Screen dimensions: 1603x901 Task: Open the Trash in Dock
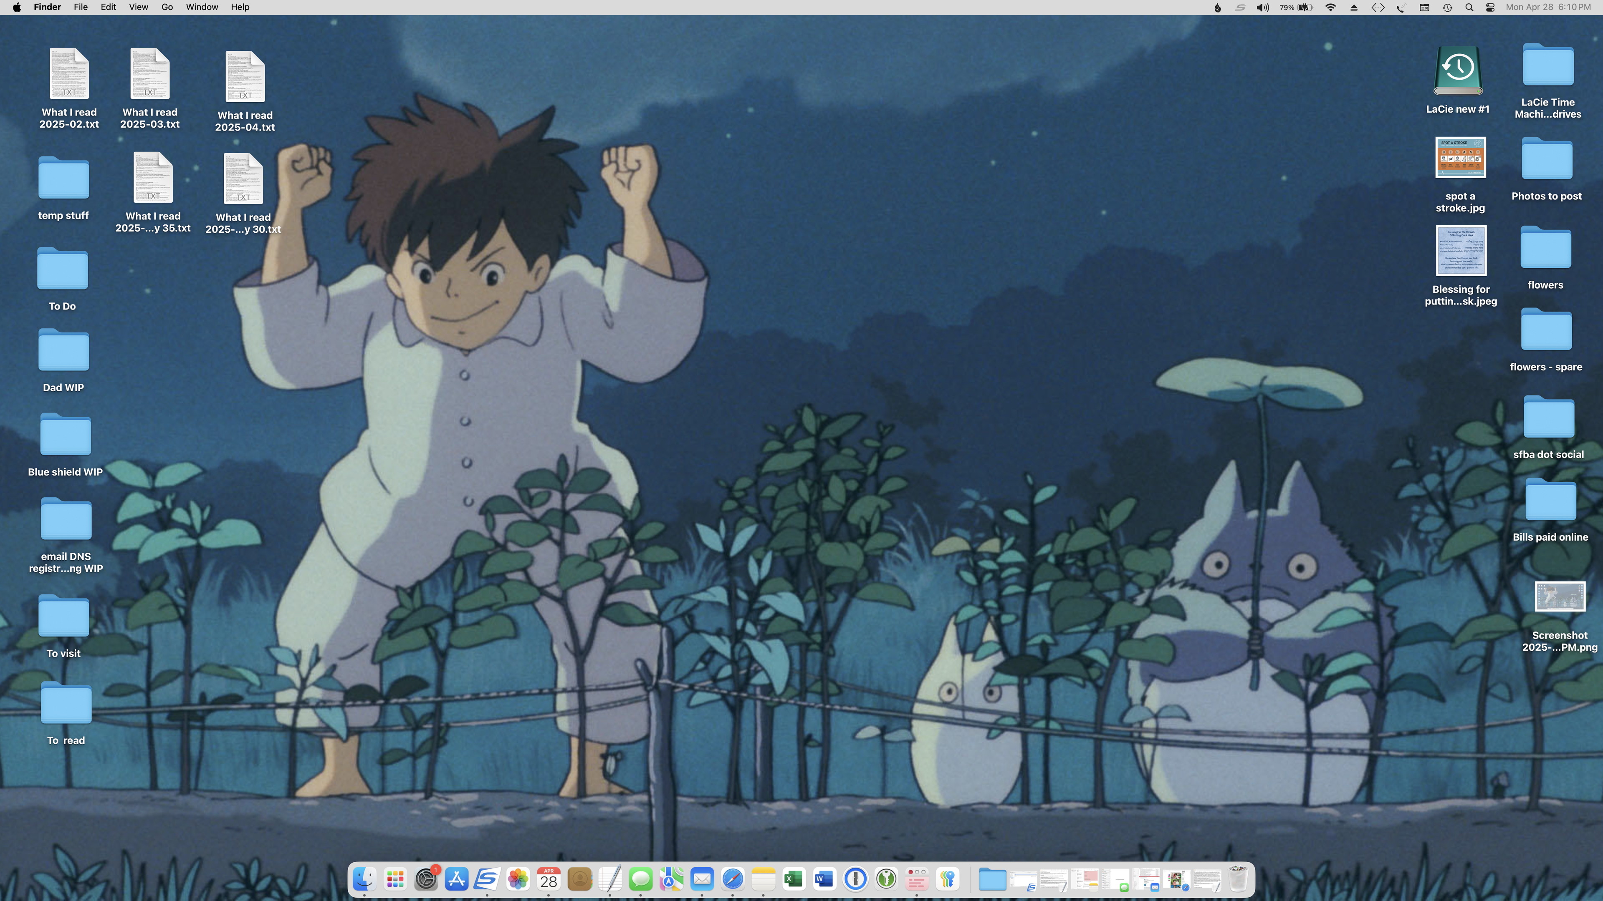[1238, 879]
